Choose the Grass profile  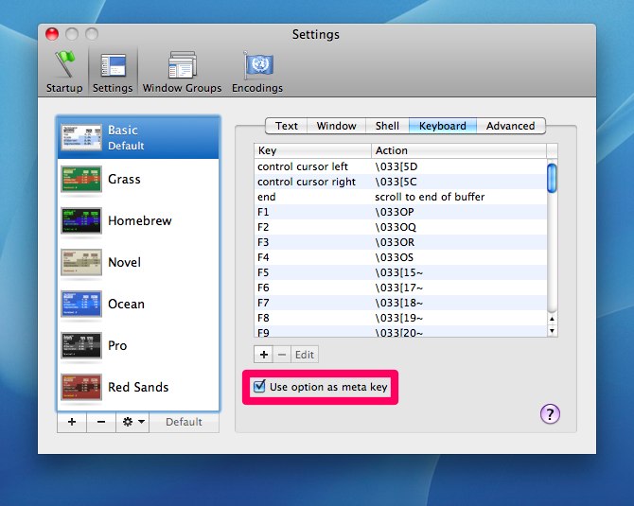pos(138,180)
